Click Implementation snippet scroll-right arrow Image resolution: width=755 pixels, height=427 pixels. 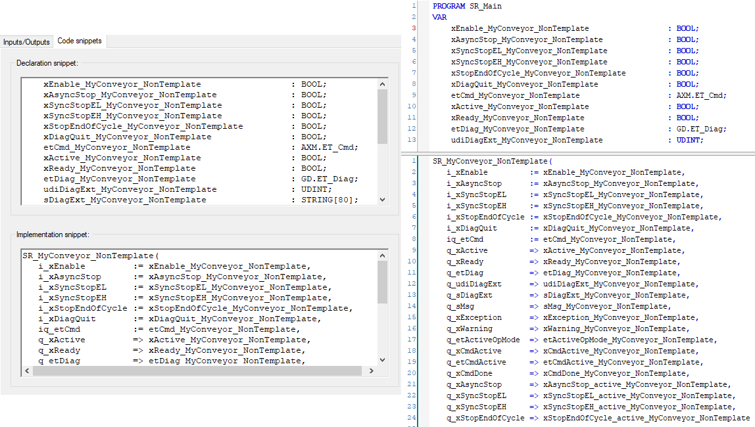(372, 371)
